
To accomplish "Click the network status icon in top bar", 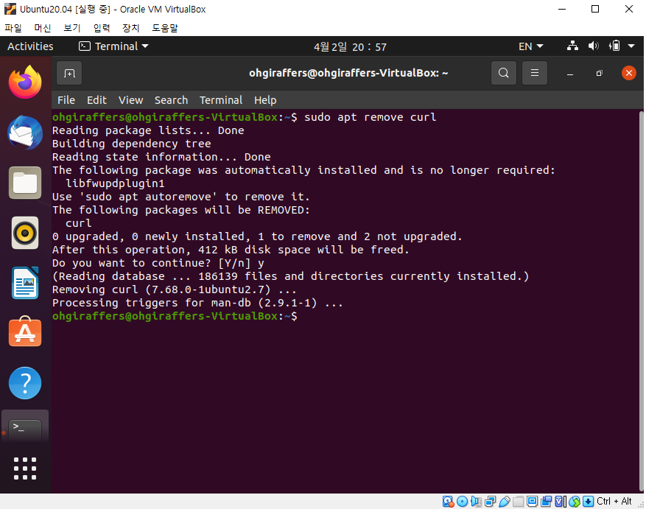I will 572,46.
